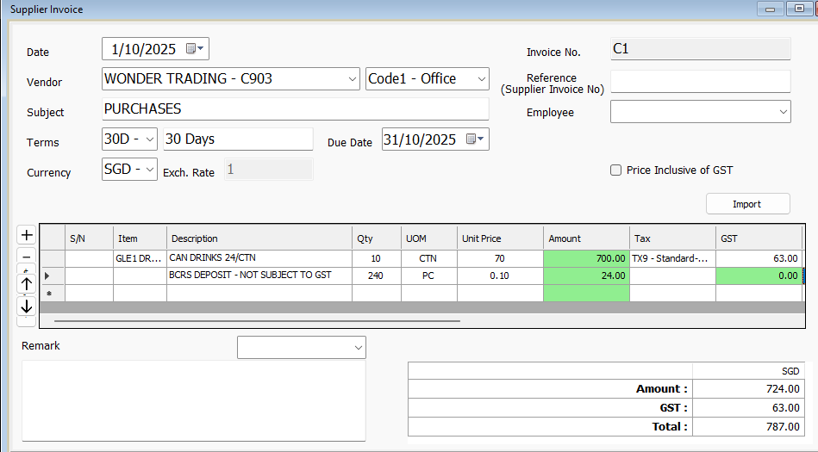Screen dimensions: 818x452
Task: Click the Unit Price column header
Action: 500,238
